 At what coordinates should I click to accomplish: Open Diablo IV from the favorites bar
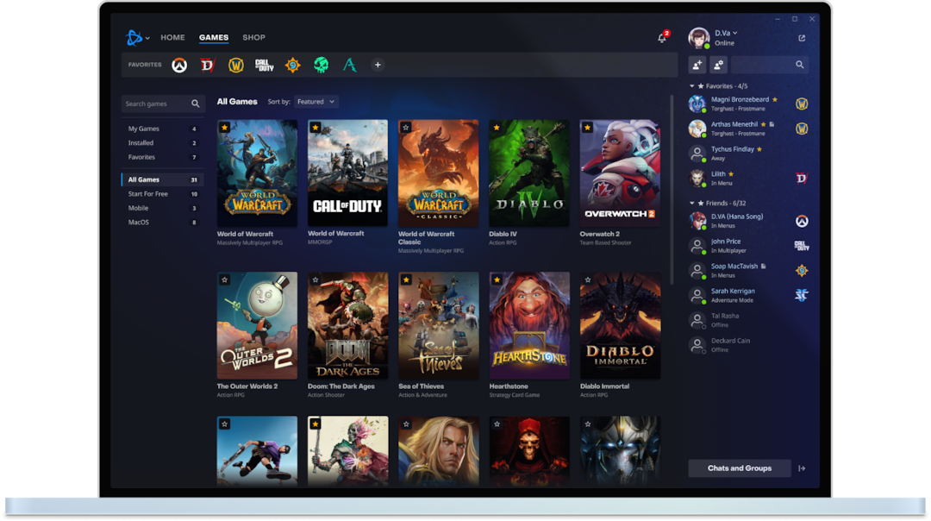pyautogui.click(x=206, y=64)
